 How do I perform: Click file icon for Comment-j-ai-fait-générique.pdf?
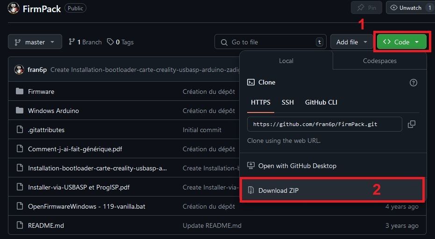(x=20, y=148)
